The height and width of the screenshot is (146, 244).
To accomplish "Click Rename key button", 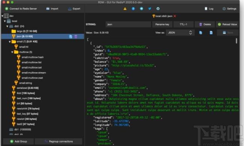I will 162,24.
